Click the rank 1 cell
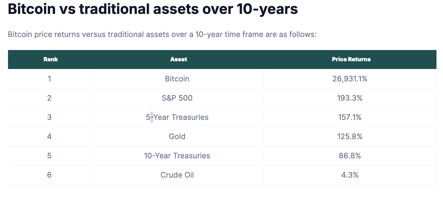443x209 pixels. click(49, 79)
